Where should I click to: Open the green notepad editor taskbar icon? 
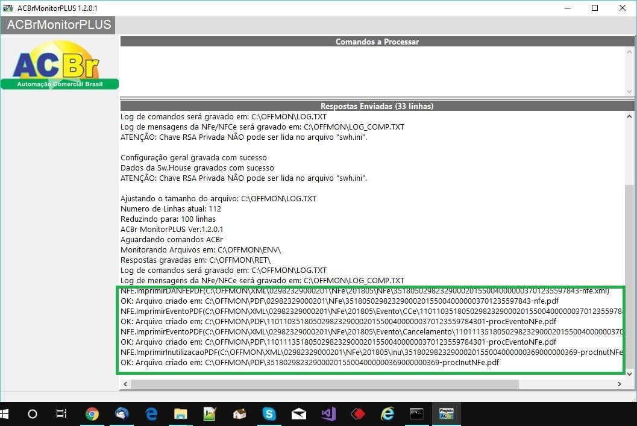click(x=210, y=414)
